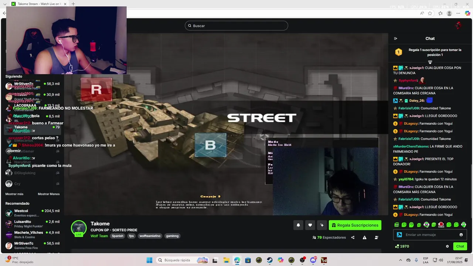This screenshot has width=473, height=266.
Task: Open File Explorer from the taskbar
Action: (226, 260)
